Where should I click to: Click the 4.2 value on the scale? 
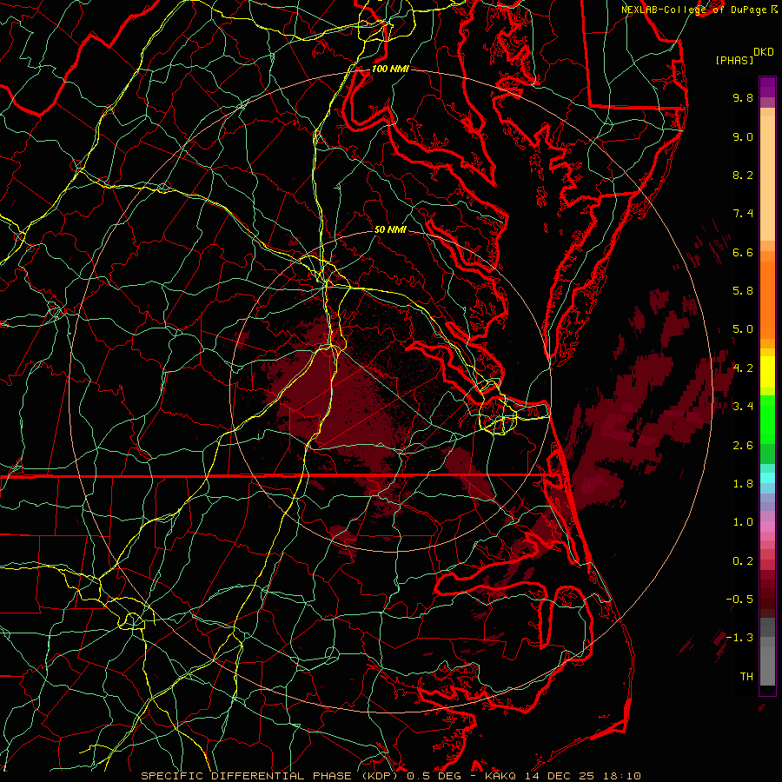(743, 368)
